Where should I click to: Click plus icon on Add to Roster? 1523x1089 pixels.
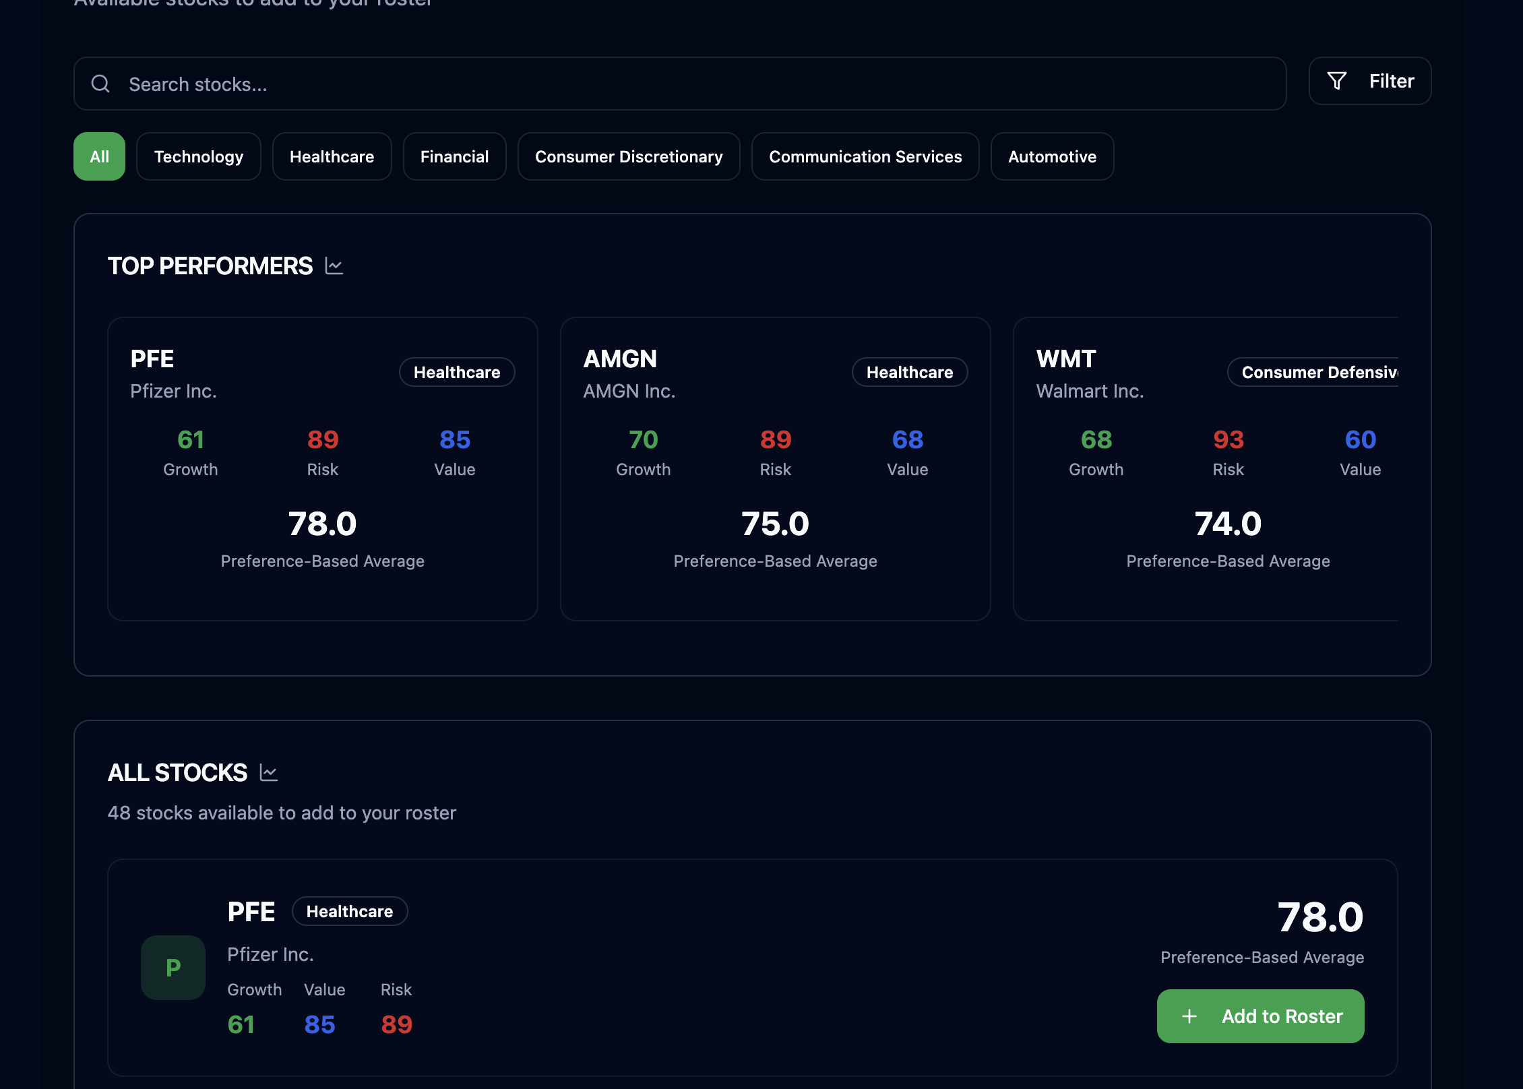pyautogui.click(x=1189, y=1016)
